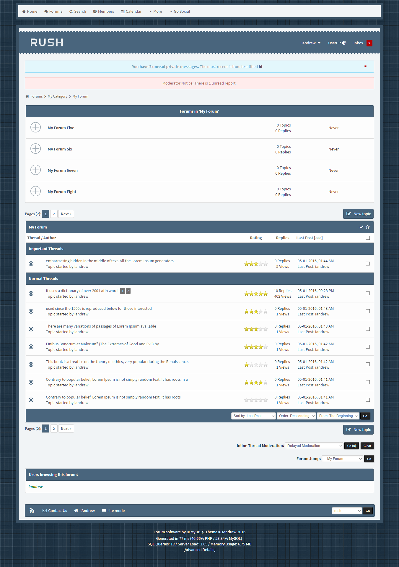Sort by the 'Last Post [asc]' column header
The height and width of the screenshot is (567, 399).
[x=310, y=238]
